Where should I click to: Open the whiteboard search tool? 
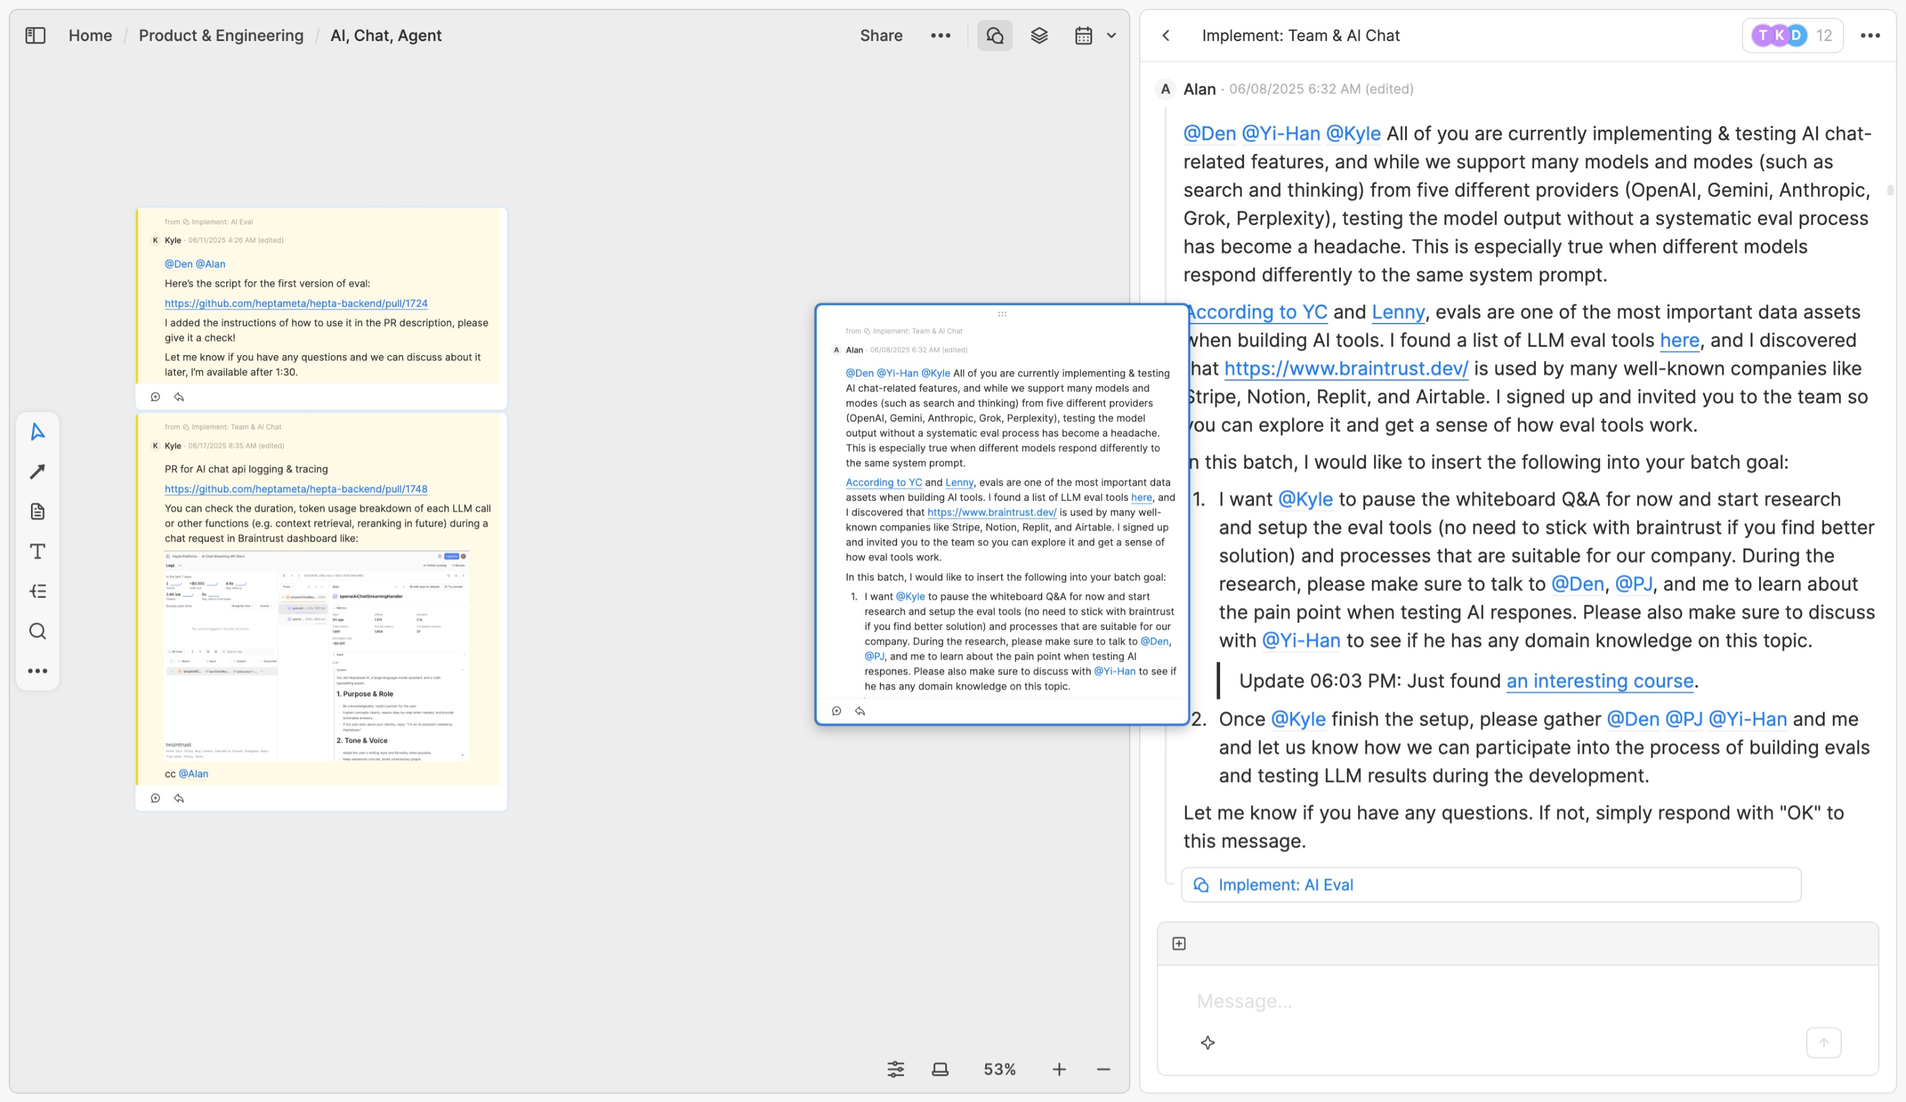pyautogui.click(x=37, y=631)
